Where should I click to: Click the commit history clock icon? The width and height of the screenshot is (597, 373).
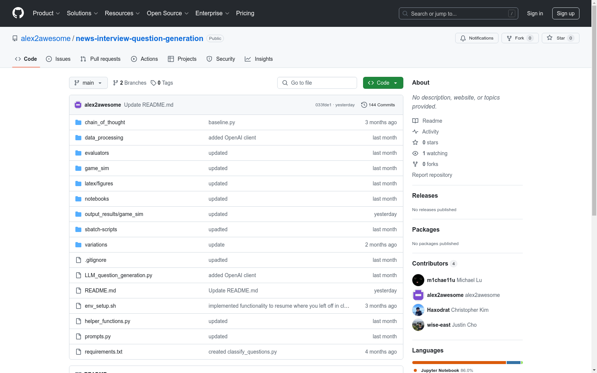(364, 105)
